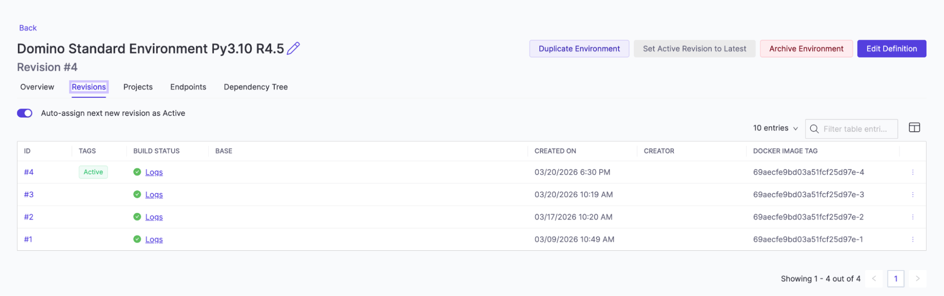
Task: Click the green build status check for #4
Action: (137, 172)
